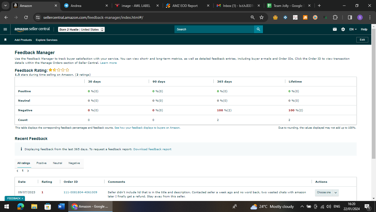Image resolution: width=376 pixels, height=212 pixels.
Task: Launch Microsoft Edge from taskbar
Action: [21, 206]
